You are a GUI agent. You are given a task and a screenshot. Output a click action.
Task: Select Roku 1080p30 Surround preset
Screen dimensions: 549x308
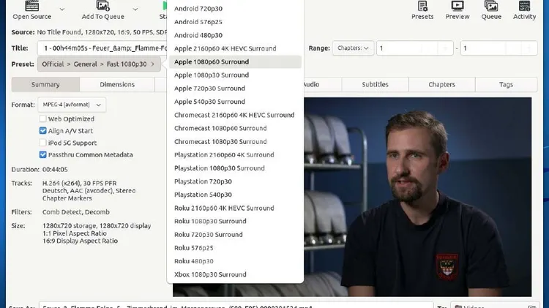tap(235, 221)
